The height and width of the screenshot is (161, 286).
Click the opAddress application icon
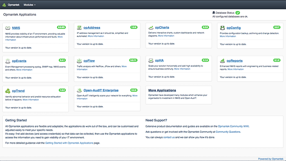(79, 28)
